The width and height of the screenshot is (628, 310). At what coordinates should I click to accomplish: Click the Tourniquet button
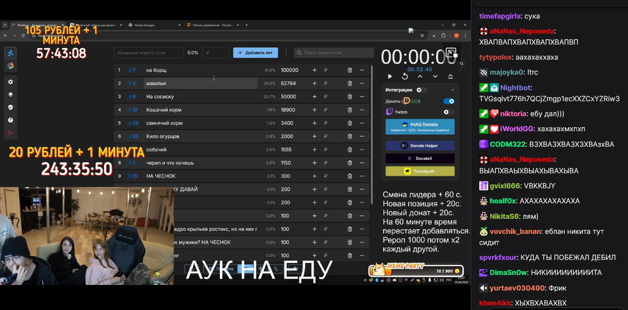420,171
